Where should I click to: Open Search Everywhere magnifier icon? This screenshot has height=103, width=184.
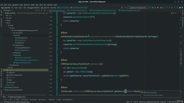(177, 8)
